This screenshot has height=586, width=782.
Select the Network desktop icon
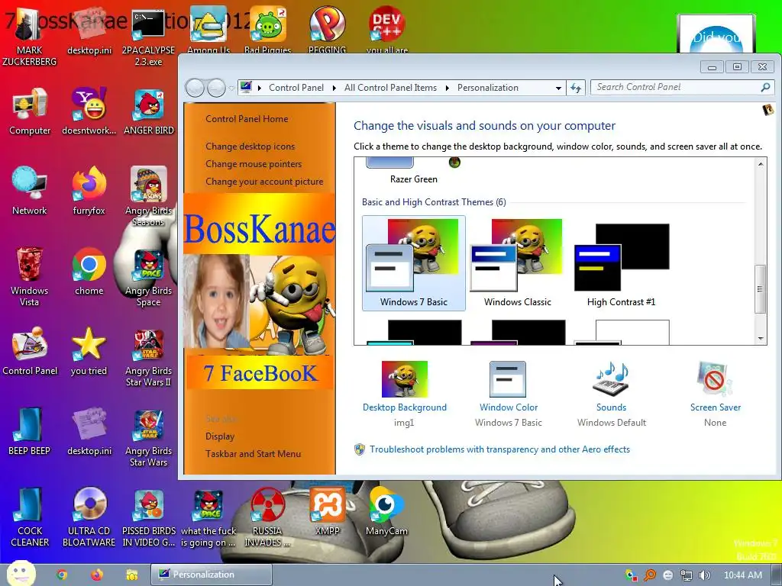pyautogui.click(x=30, y=190)
